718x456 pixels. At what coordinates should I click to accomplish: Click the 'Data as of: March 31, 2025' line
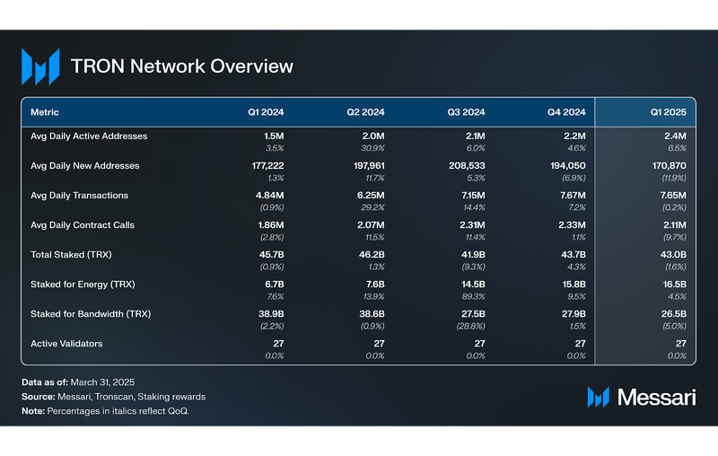click(78, 382)
